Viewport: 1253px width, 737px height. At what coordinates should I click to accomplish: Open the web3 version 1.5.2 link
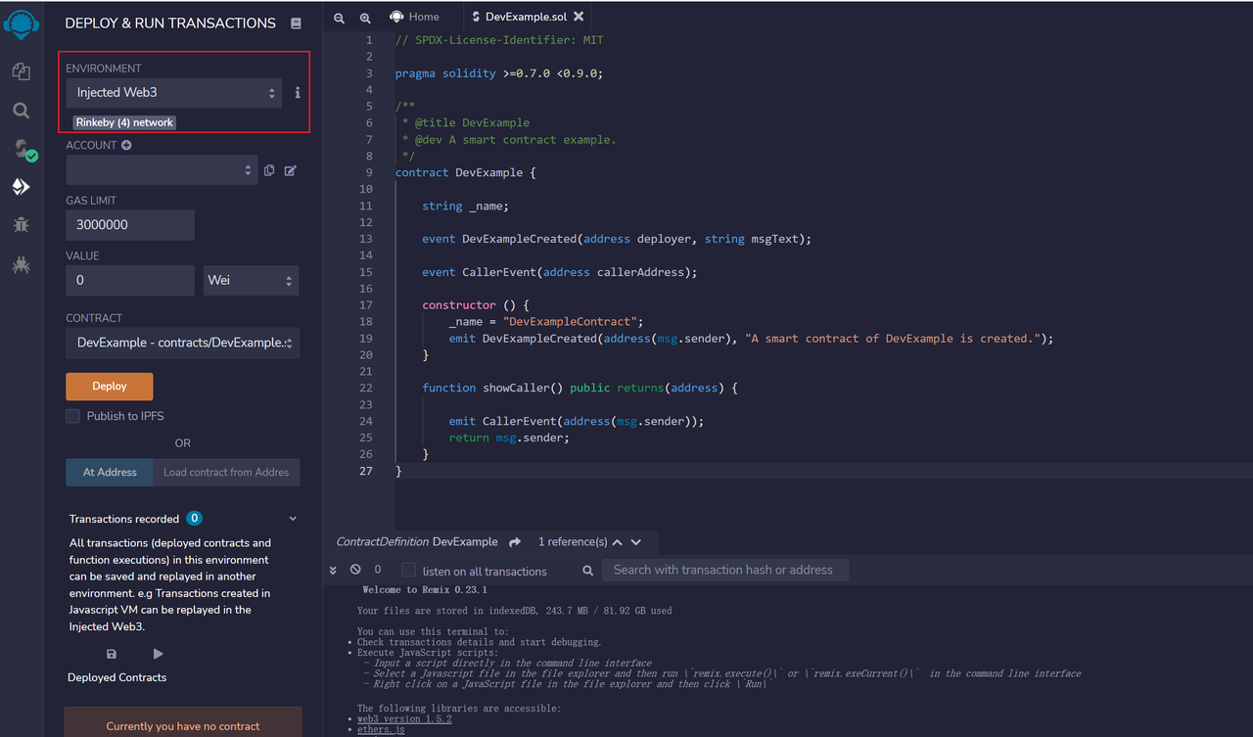(404, 719)
